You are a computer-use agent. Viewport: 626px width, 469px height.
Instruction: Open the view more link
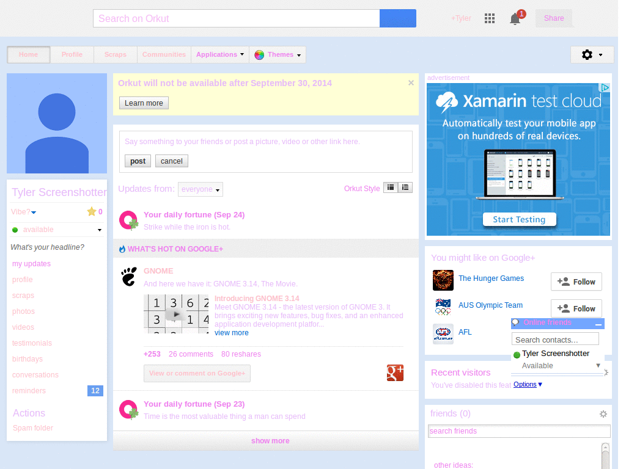pyautogui.click(x=232, y=333)
